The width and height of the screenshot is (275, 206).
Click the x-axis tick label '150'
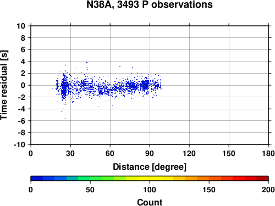point(229,153)
